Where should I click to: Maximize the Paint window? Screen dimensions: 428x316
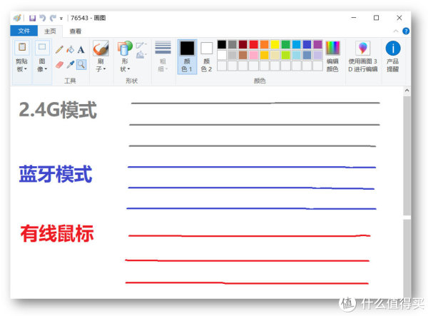(376, 18)
